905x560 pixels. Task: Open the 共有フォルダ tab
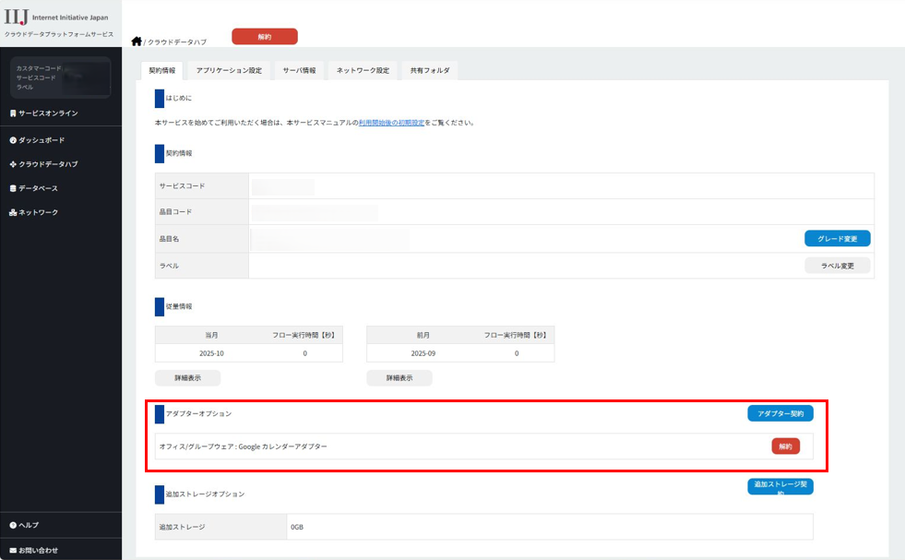click(x=430, y=70)
